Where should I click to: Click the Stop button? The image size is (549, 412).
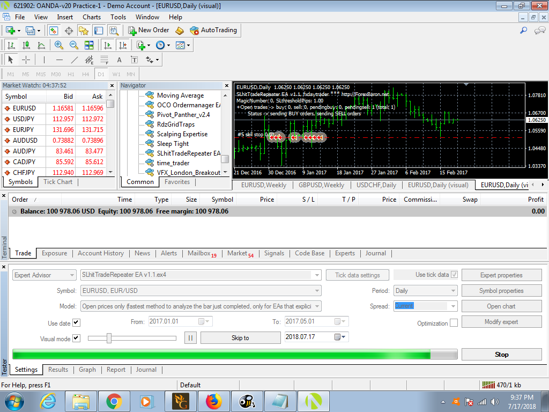501,355
